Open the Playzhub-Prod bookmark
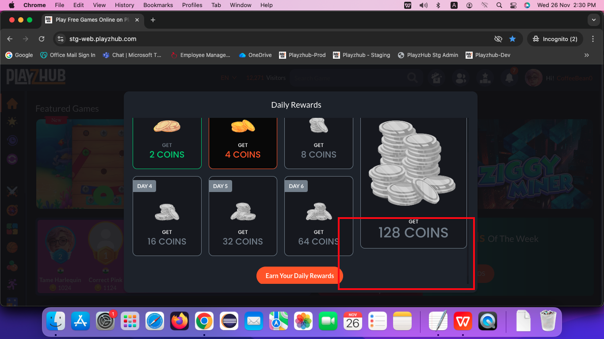The height and width of the screenshot is (339, 604). point(302,55)
